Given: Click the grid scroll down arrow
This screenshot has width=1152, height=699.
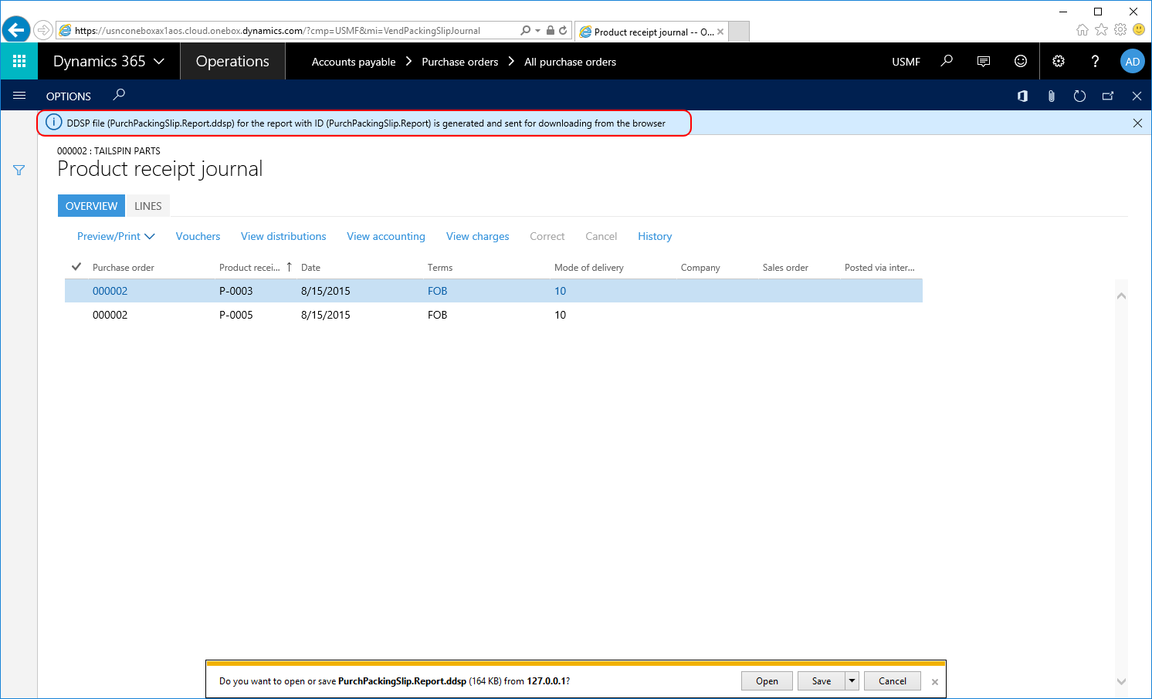Looking at the screenshot, I should 1121,681.
